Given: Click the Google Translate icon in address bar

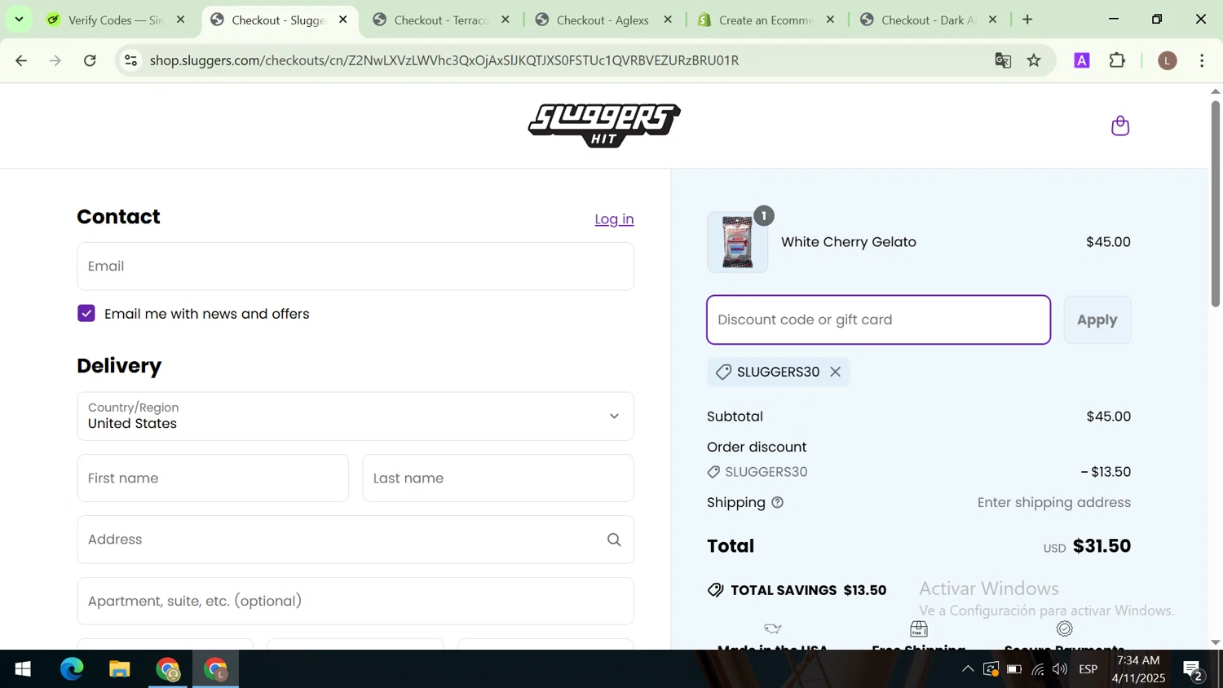Looking at the screenshot, I should (1003, 60).
